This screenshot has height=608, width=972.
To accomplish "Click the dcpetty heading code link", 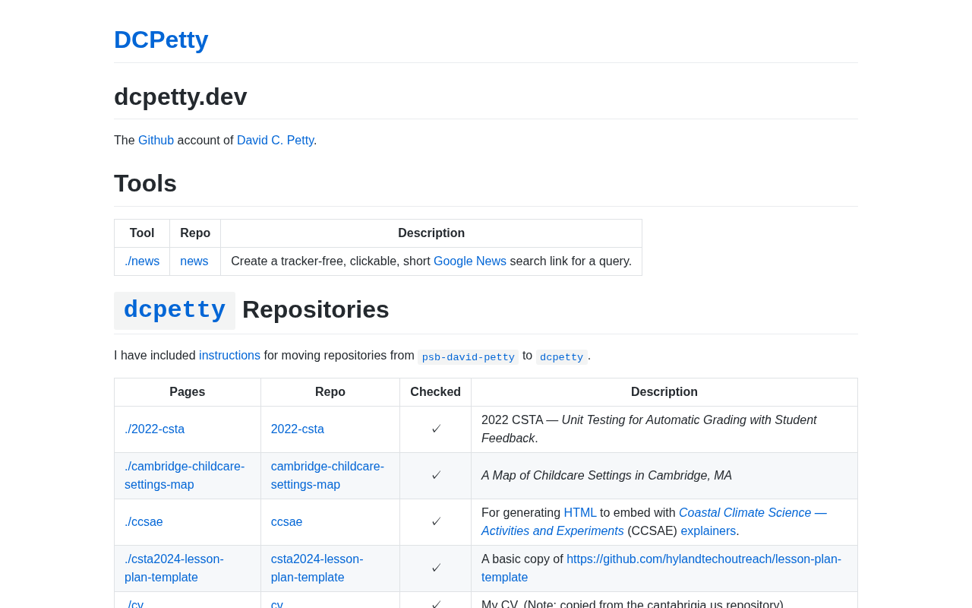I will (175, 310).
